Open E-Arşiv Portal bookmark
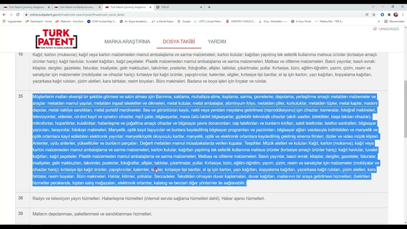The width and height of the screenshot is (407, 229). [301, 21]
